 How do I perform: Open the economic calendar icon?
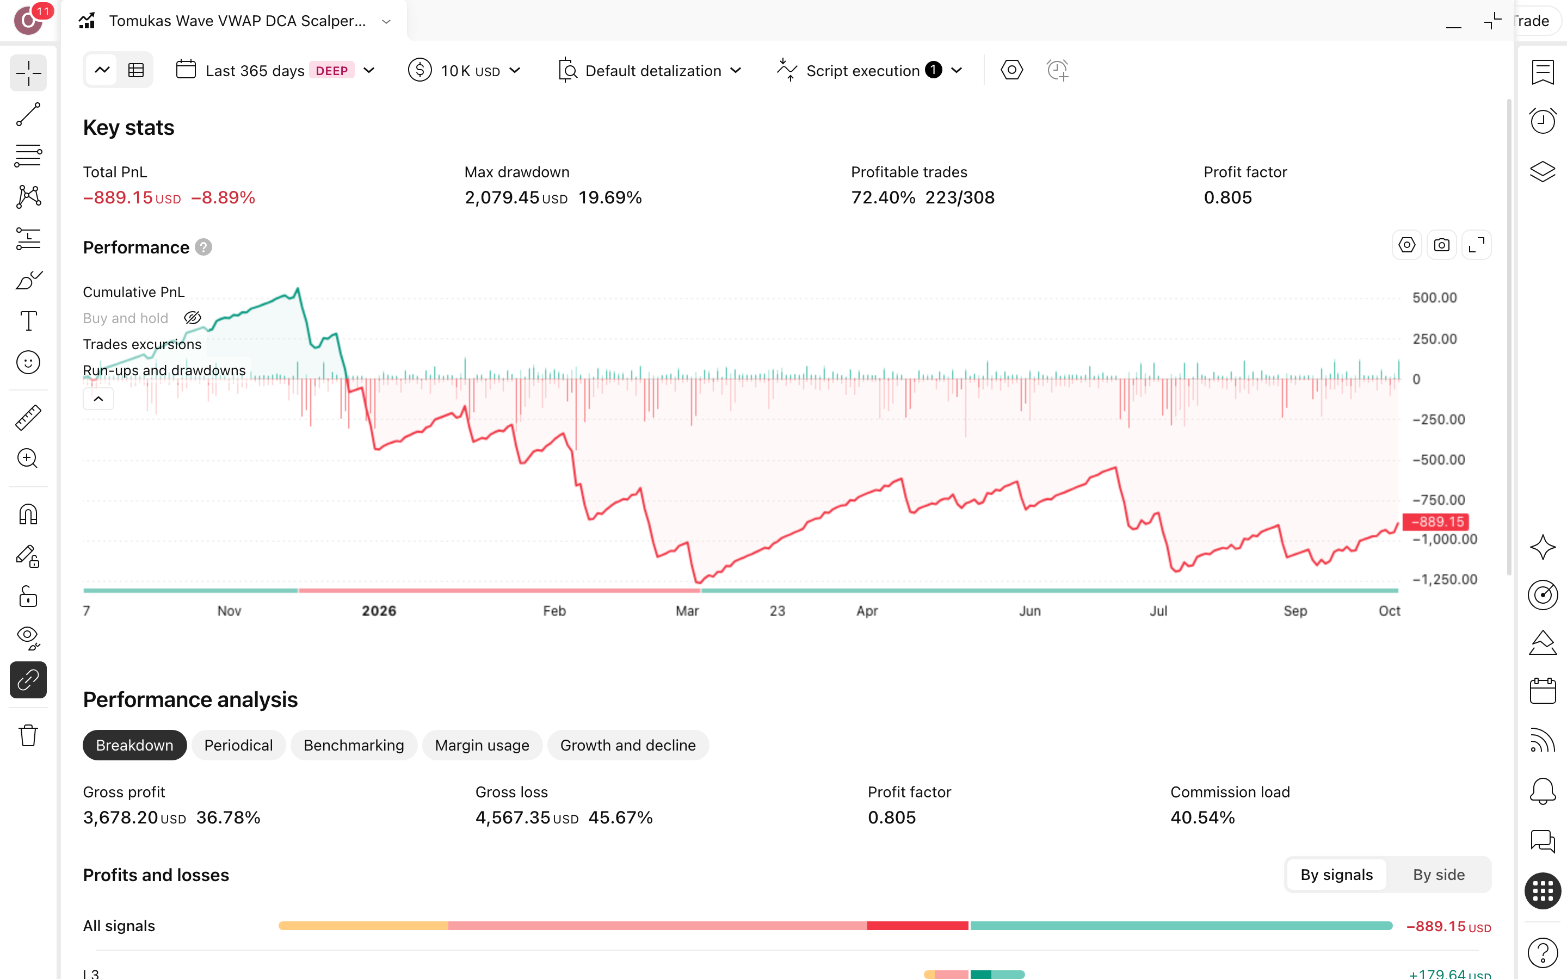(x=1543, y=691)
